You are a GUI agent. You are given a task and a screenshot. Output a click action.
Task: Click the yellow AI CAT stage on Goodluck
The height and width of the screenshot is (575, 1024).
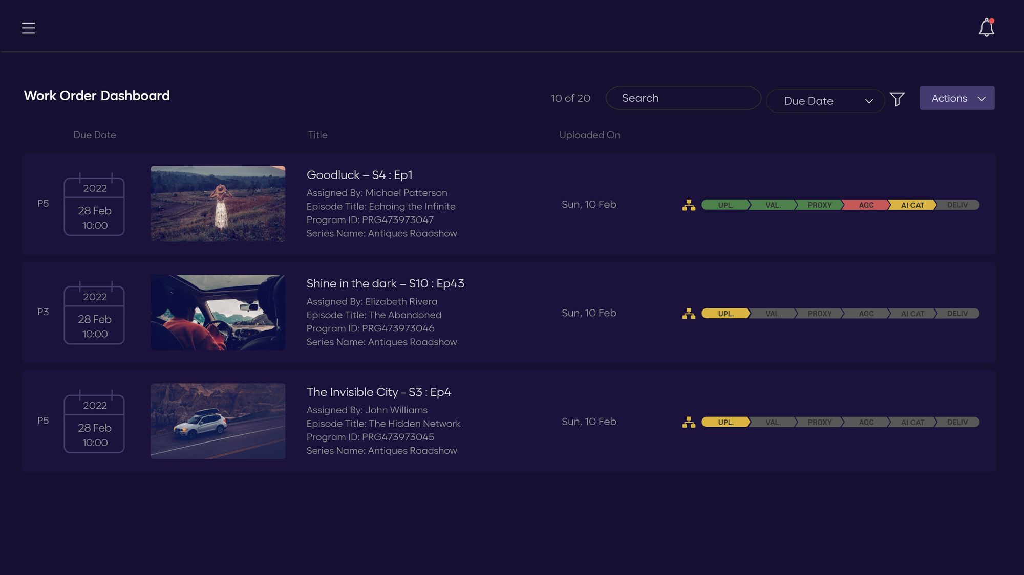click(912, 205)
